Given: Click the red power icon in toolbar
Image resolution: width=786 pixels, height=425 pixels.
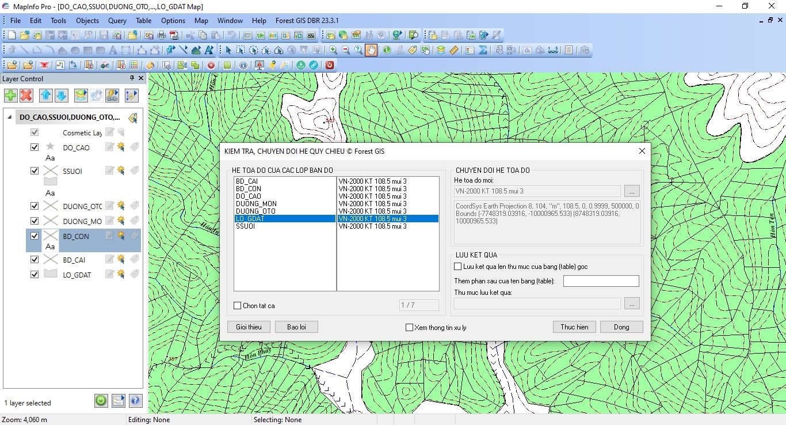Looking at the screenshot, I should click(330, 65).
